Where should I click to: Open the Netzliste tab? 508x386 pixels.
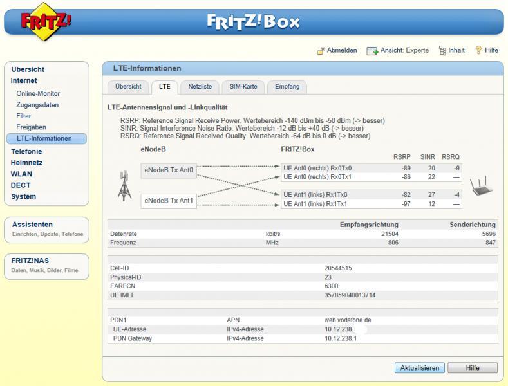[200, 87]
